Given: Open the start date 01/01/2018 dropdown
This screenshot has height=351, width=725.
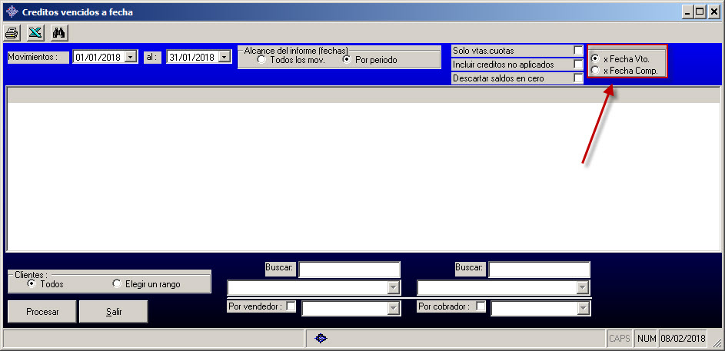Looking at the screenshot, I should pos(130,57).
